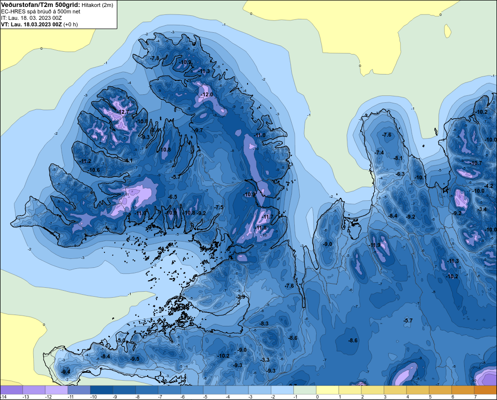Viewport: 497px width, 400px height.
Task: Select the legend swatch between -11 and -10
Action: pyautogui.click(x=79, y=390)
